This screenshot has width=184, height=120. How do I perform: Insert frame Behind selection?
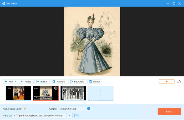tap(42, 82)
